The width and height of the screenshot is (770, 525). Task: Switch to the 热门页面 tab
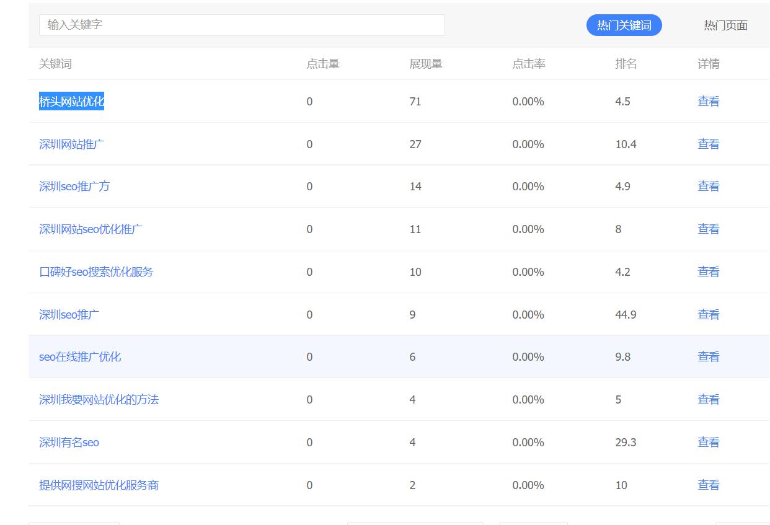click(x=725, y=25)
